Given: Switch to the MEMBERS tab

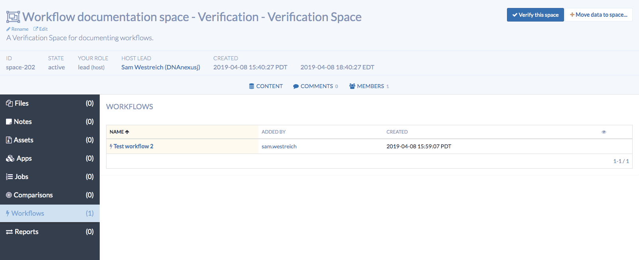Looking at the screenshot, I should [x=369, y=86].
